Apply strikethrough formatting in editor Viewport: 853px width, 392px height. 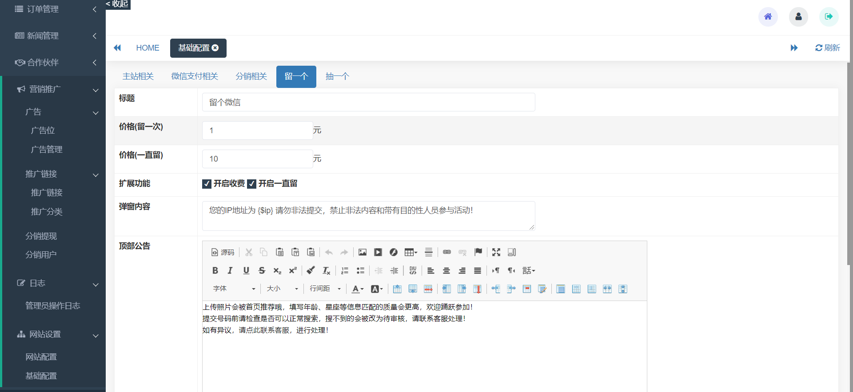click(x=262, y=270)
